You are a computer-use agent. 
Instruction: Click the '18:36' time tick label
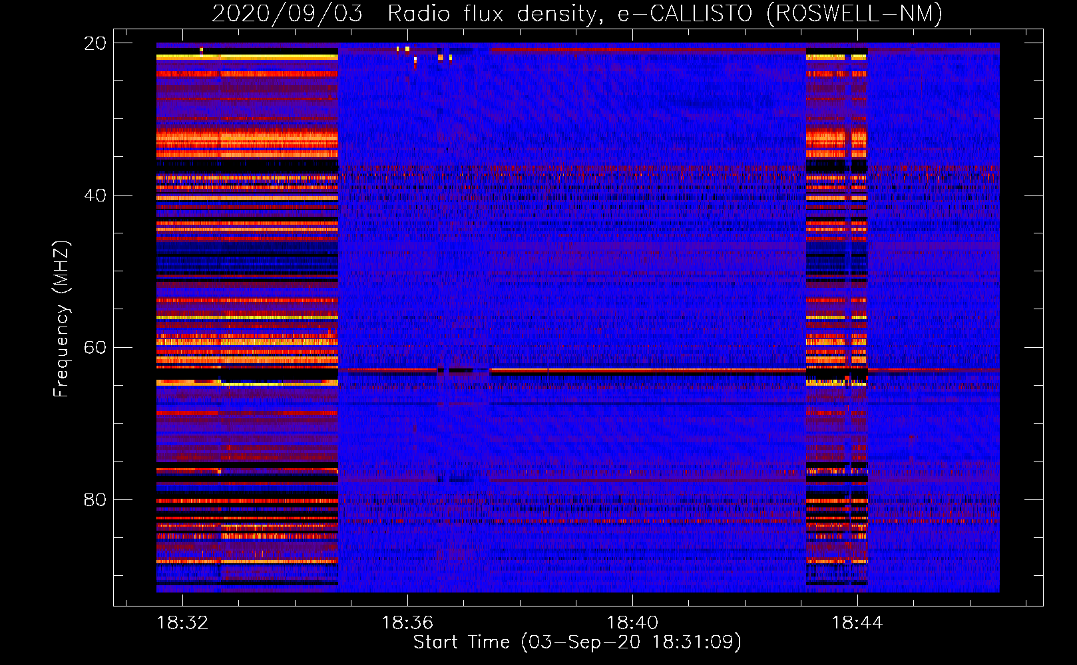pyautogui.click(x=407, y=623)
